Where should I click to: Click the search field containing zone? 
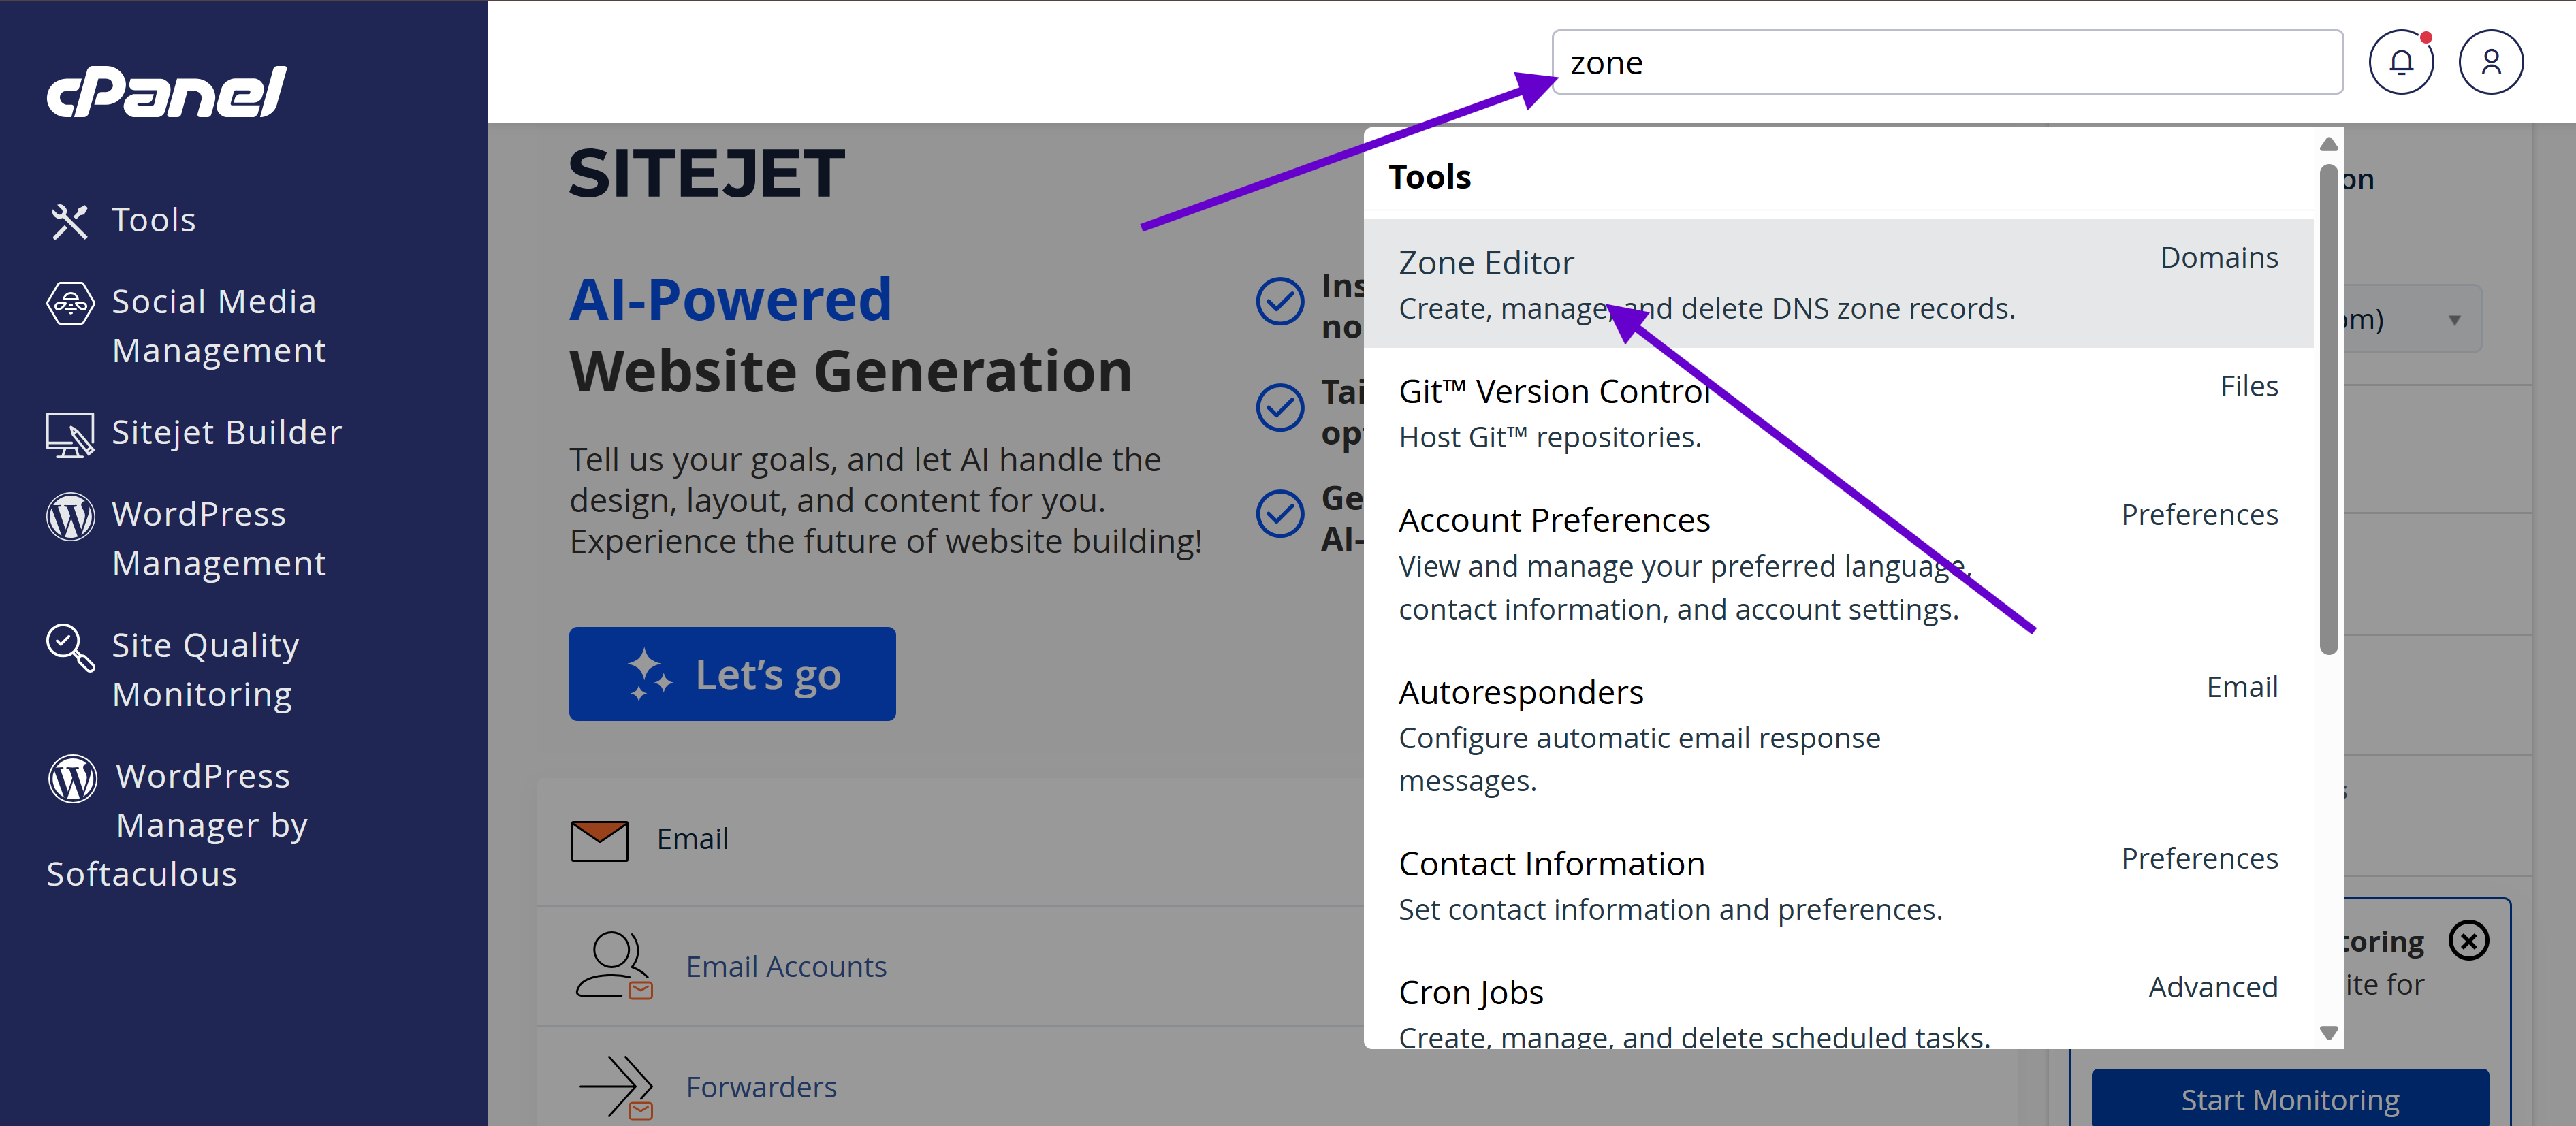1946,63
